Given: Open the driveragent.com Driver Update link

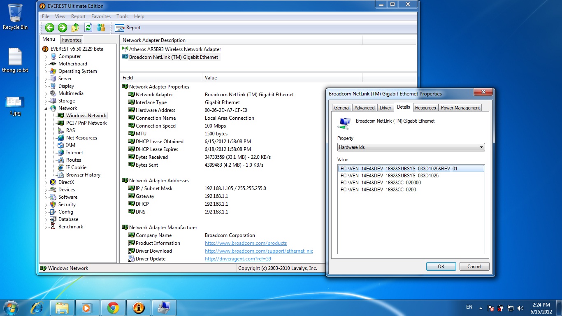Looking at the screenshot, I should 238,259.
